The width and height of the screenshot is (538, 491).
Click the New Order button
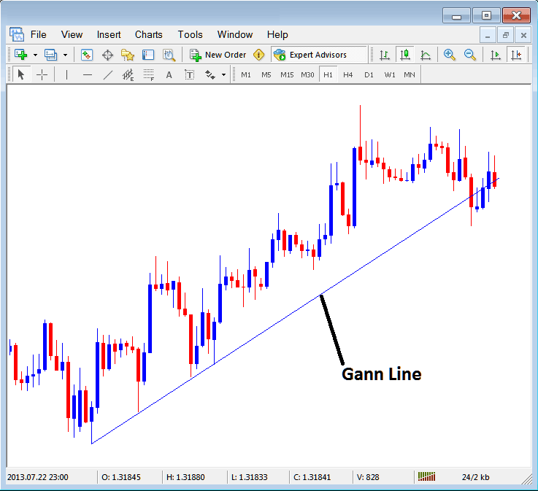click(x=218, y=55)
